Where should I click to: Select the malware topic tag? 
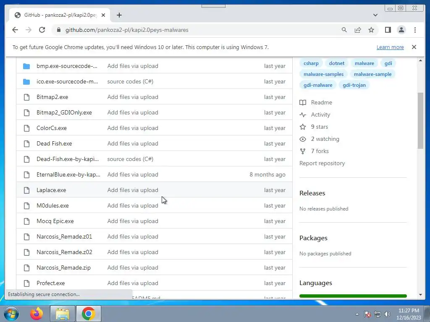click(x=364, y=63)
